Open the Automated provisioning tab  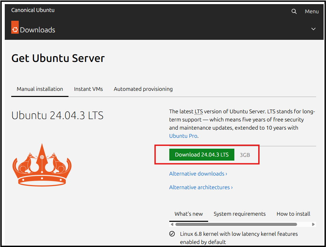[143, 89]
